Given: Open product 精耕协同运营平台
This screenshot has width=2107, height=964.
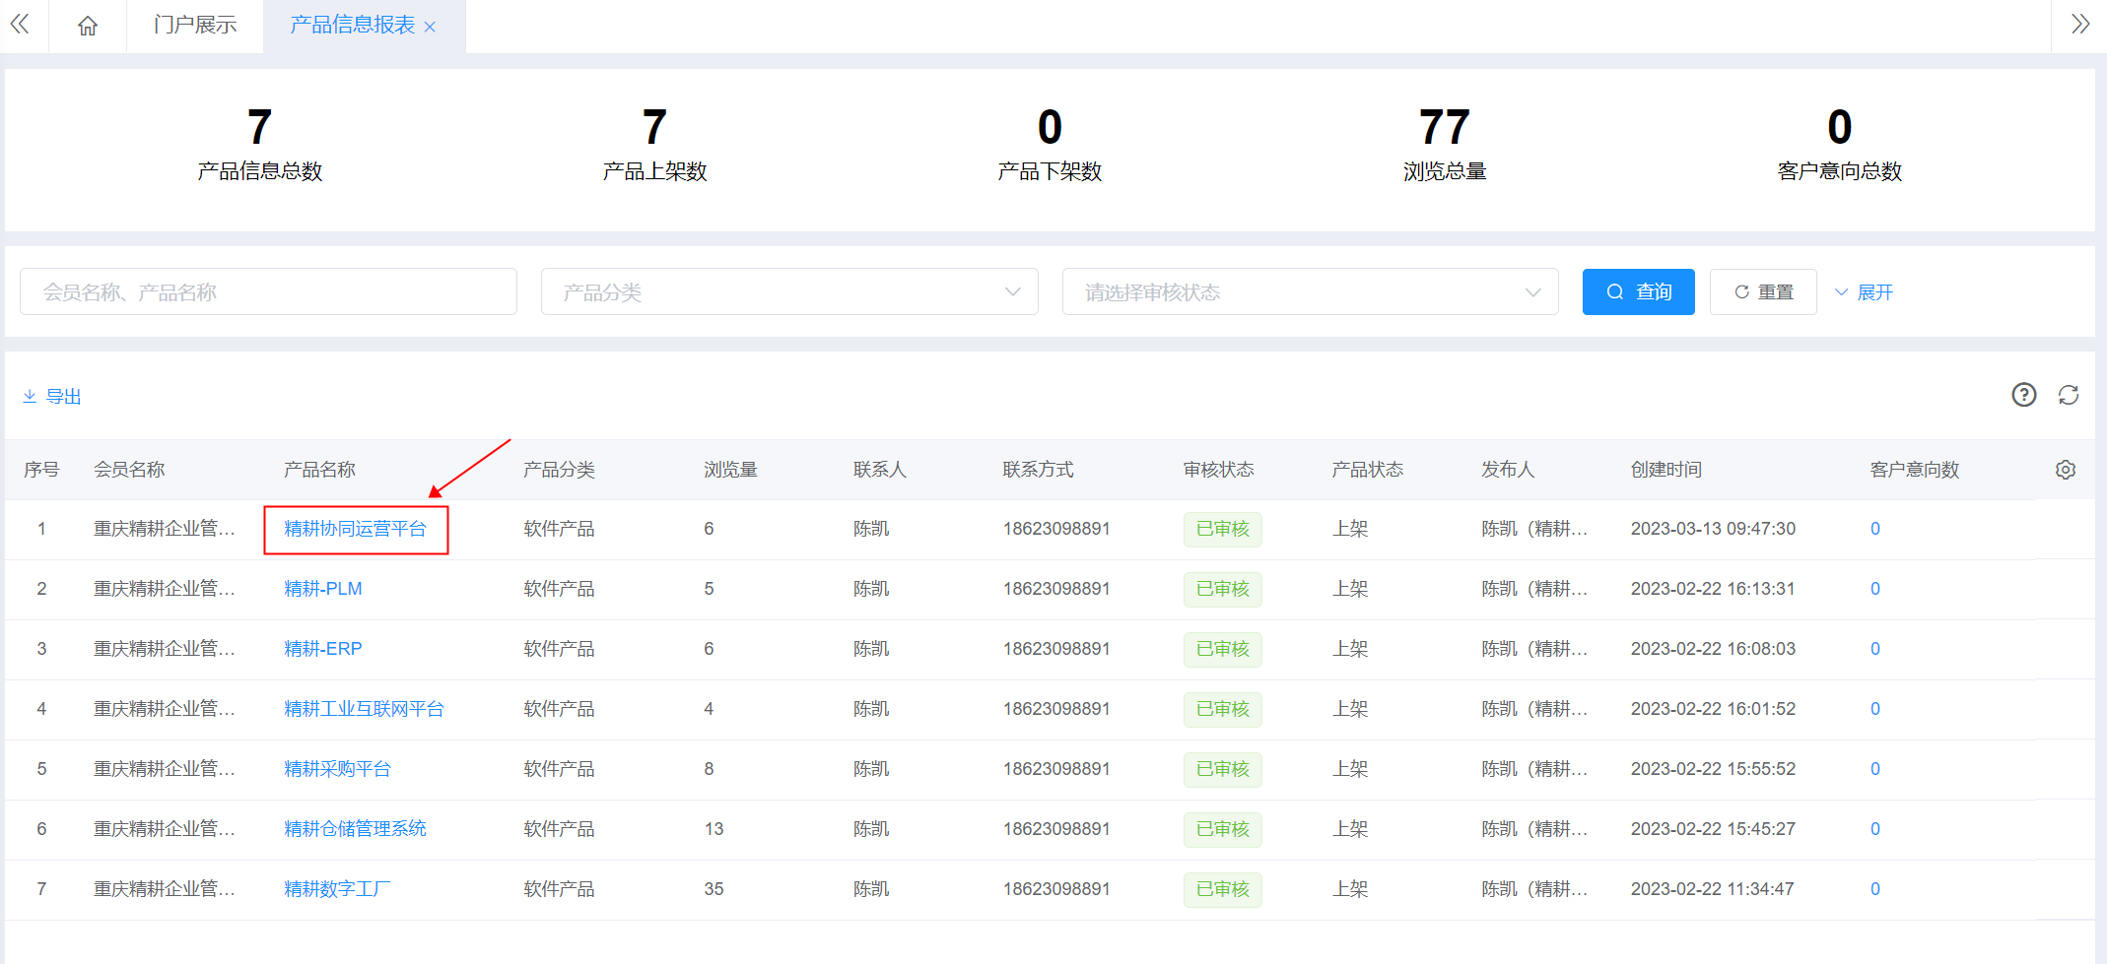Looking at the screenshot, I should click(355, 529).
